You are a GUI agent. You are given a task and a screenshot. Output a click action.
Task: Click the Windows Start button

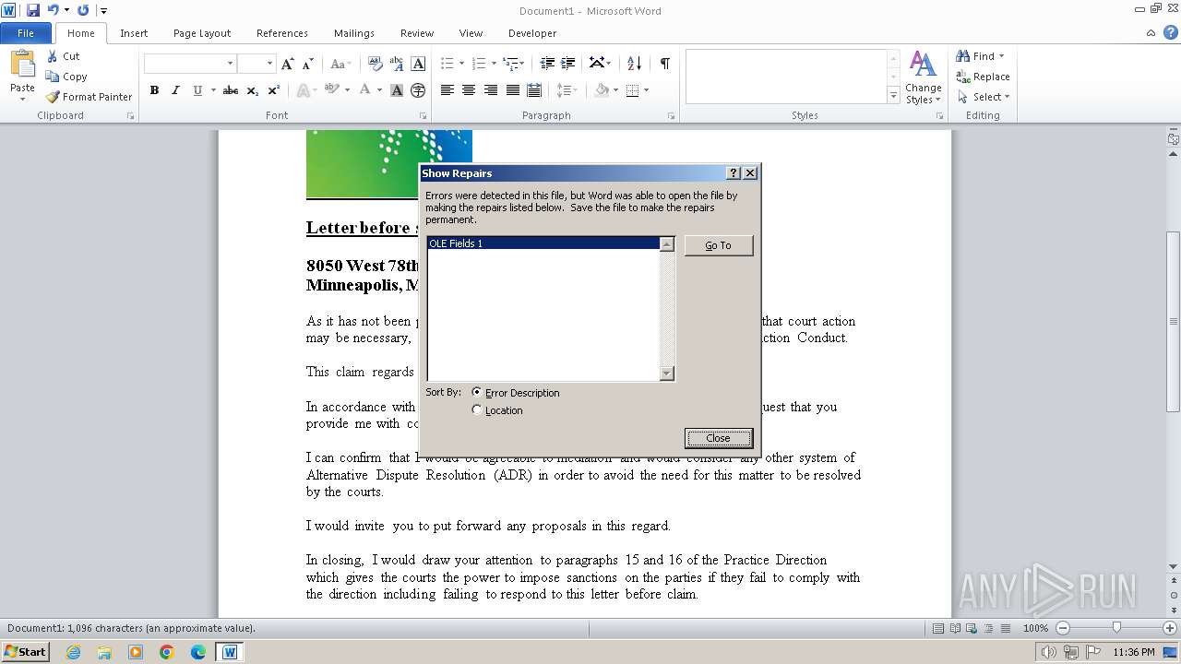click(25, 652)
